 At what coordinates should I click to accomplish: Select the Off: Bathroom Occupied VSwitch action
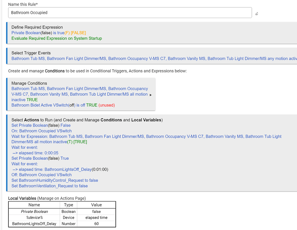tap(41, 175)
